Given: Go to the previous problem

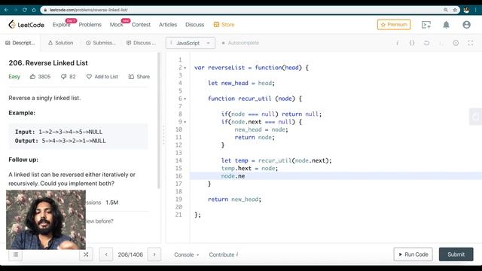Looking at the screenshot, I should point(106,254).
